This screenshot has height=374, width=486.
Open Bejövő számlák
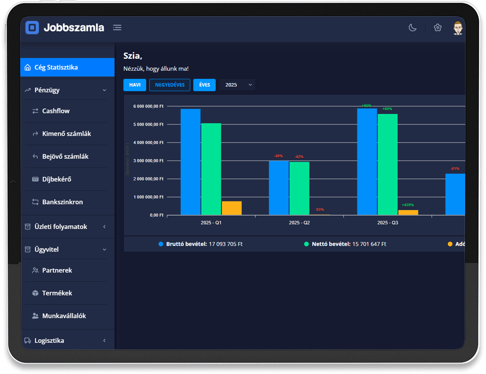[x=66, y=156]
